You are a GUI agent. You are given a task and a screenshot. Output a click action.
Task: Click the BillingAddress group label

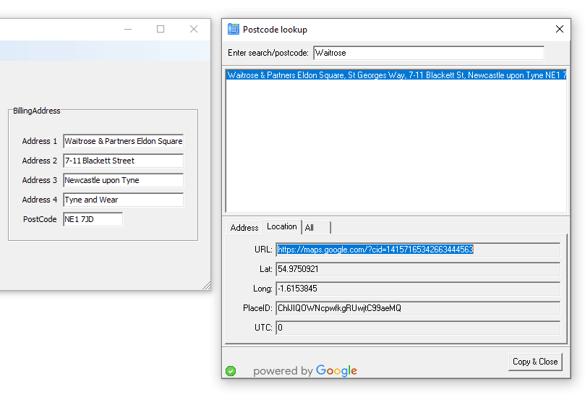tap(37, 111)
